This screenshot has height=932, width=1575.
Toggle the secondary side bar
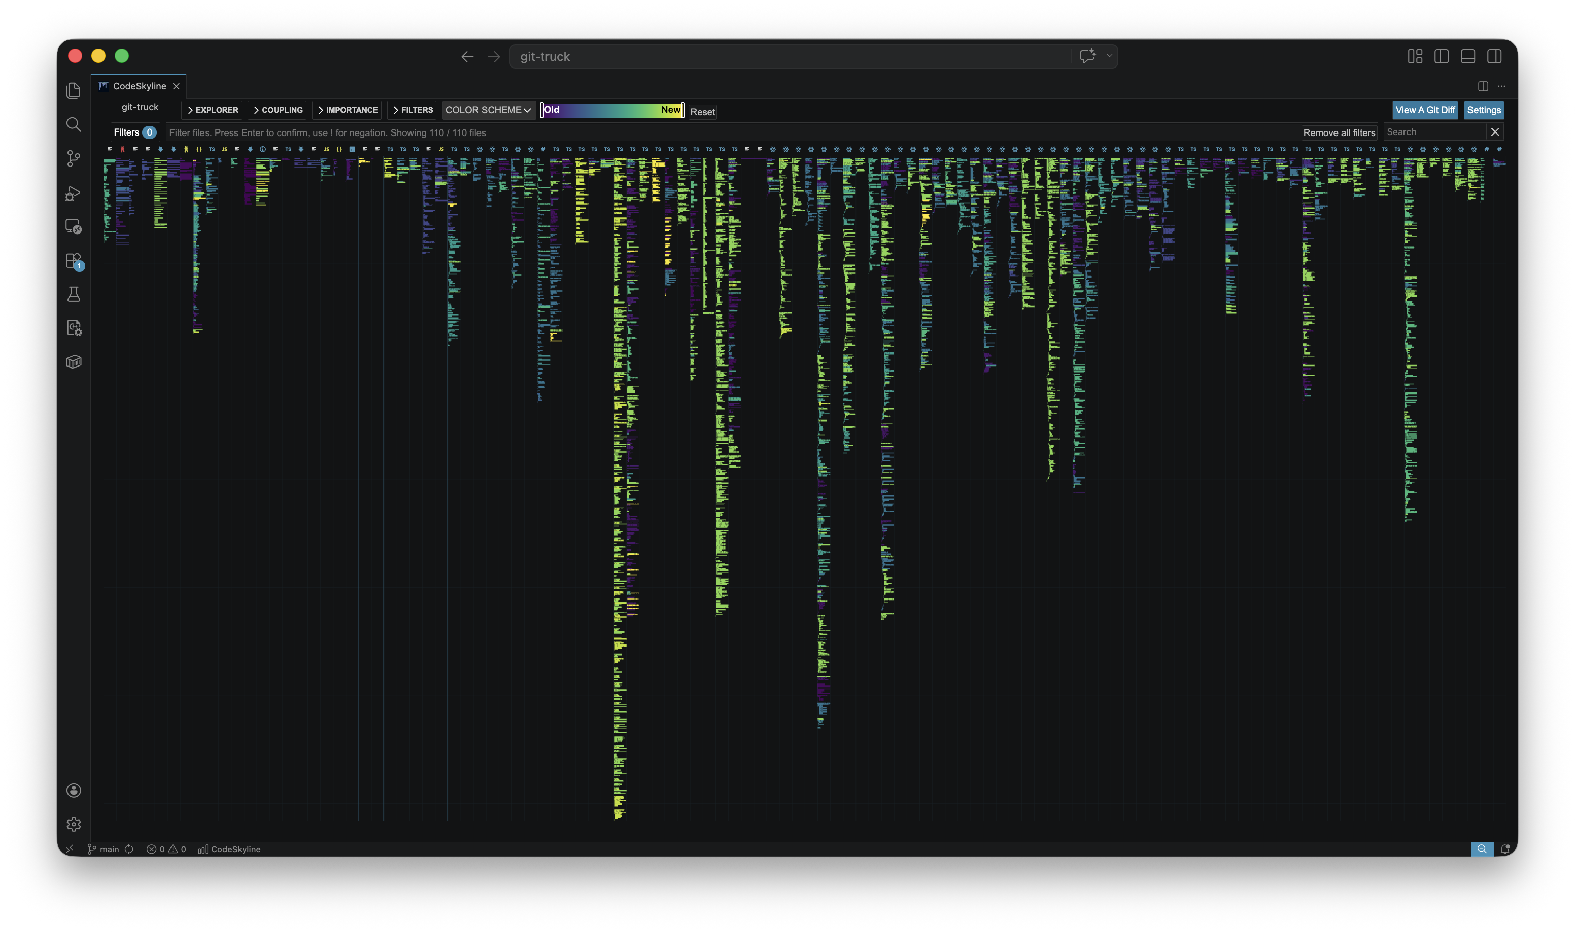[1494, 56]
